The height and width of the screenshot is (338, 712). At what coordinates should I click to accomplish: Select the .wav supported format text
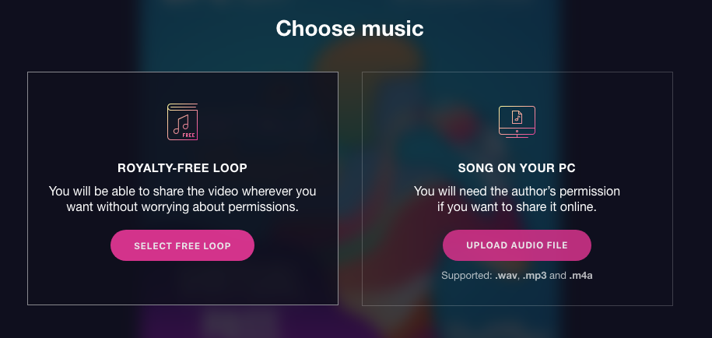tap(507, 276)
